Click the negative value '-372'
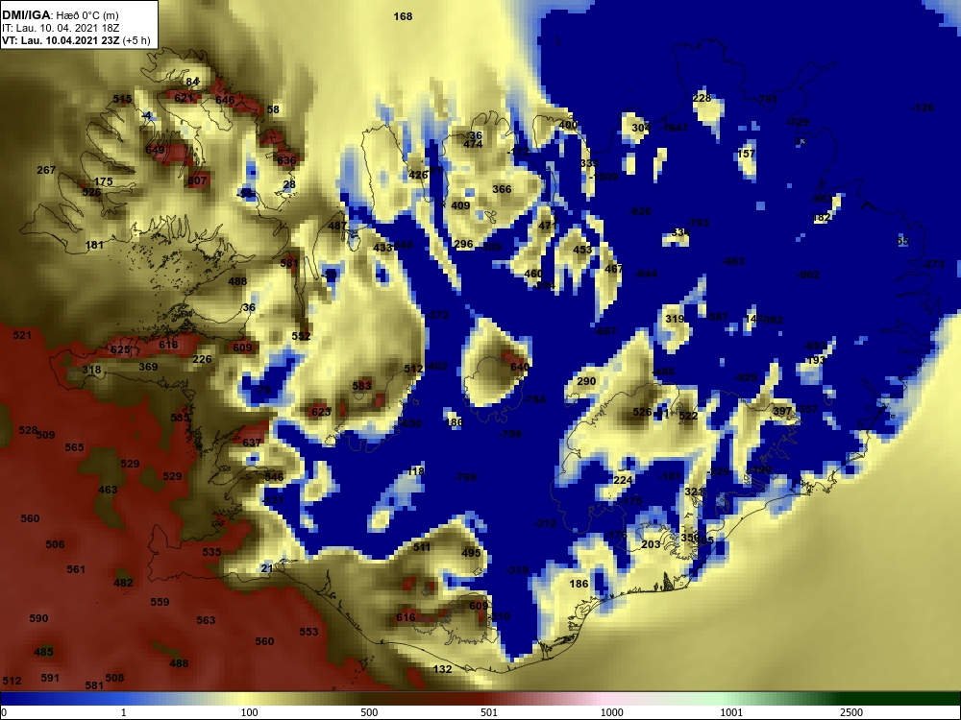The height and width of the screenshot is (720, 961). click(x=437, y=315)
